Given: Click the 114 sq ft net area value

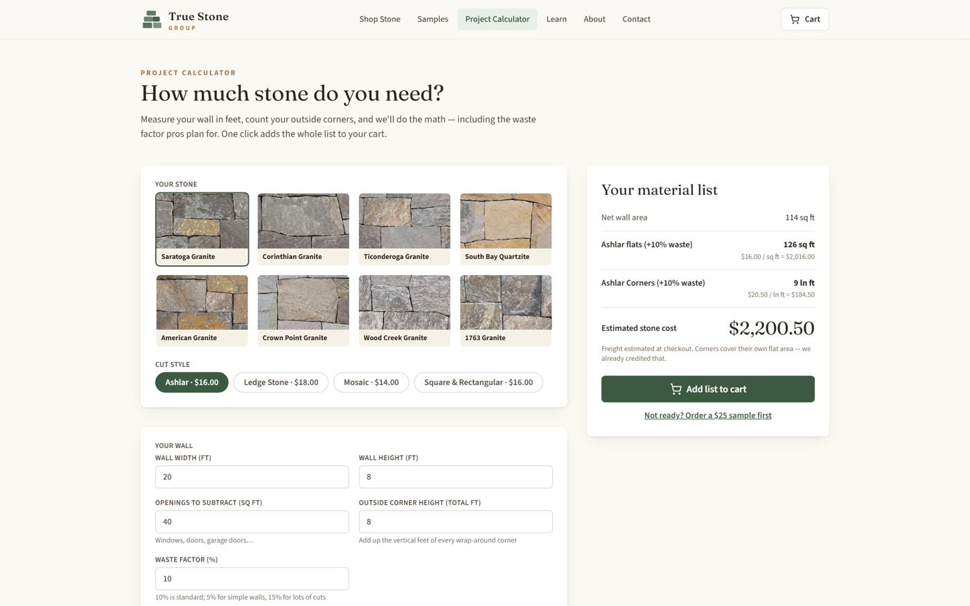Looking at the screenshot, I should click(800, 217).
